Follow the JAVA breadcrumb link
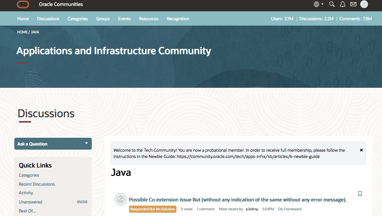 coord(35,32)
